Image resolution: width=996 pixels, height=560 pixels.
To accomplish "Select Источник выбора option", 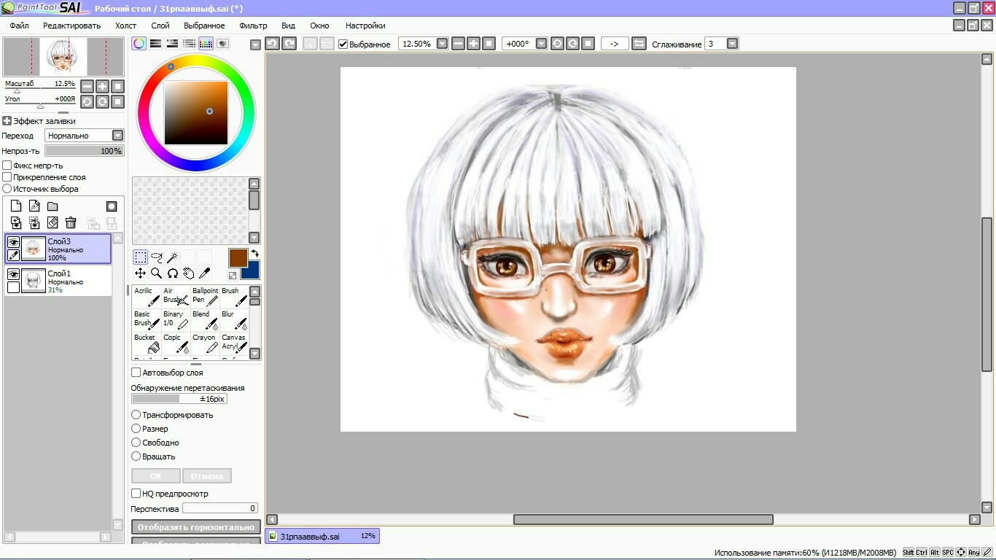I will pos(7,189).
